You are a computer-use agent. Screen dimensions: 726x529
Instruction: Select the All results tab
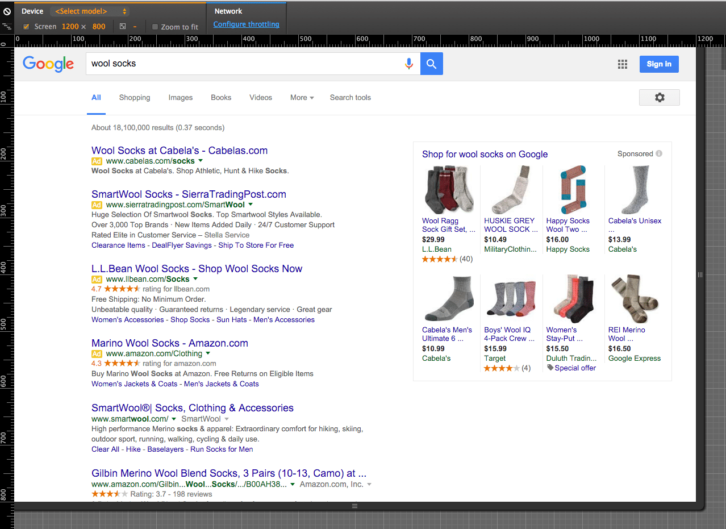pos(96,98)
